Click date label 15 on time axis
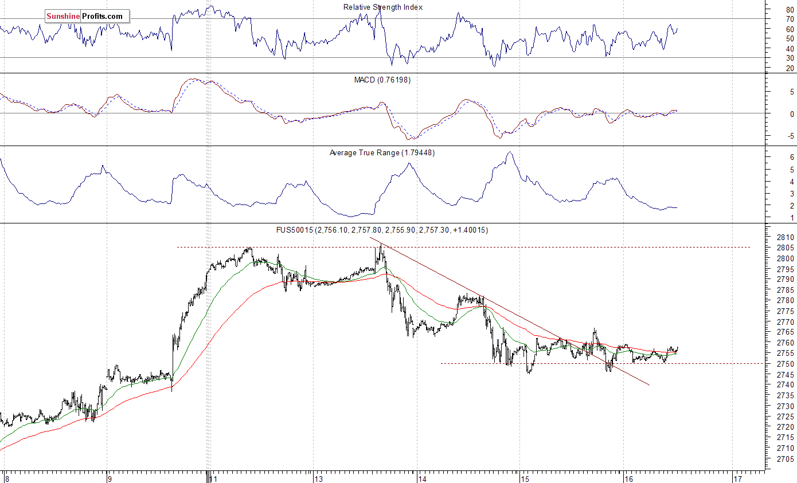This screenshot has width=797, height=483. pyautogui.click(x=525, y=478)
